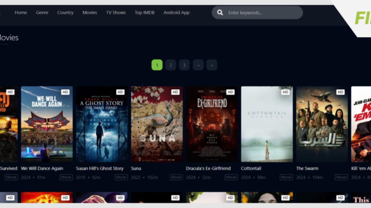This screenshot has height=208, width=371.
Task: Open the TV Shows section
Action: point(116,13)
